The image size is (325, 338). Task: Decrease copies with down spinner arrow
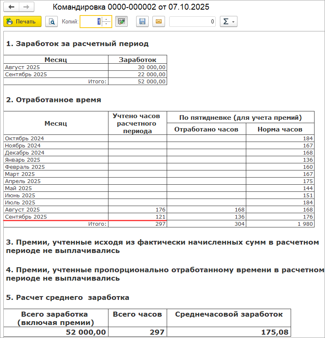coord(106,24)
